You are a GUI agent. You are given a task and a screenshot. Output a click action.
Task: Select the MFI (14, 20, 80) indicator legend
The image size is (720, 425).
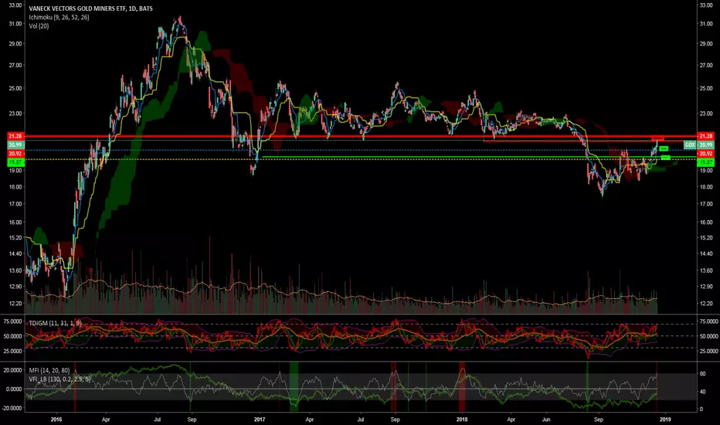[x=49, y=370]
